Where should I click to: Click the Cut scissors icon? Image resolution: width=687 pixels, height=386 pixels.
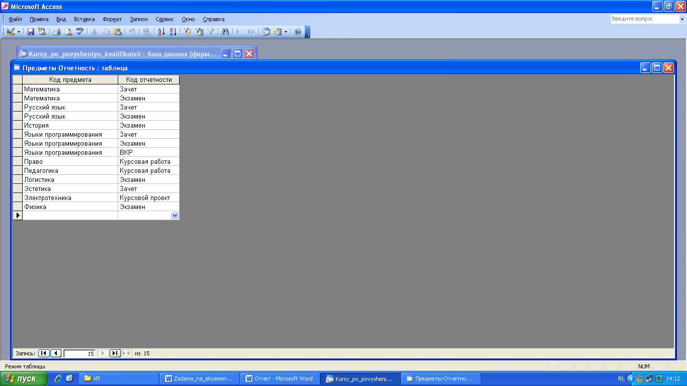coord(94,31)
